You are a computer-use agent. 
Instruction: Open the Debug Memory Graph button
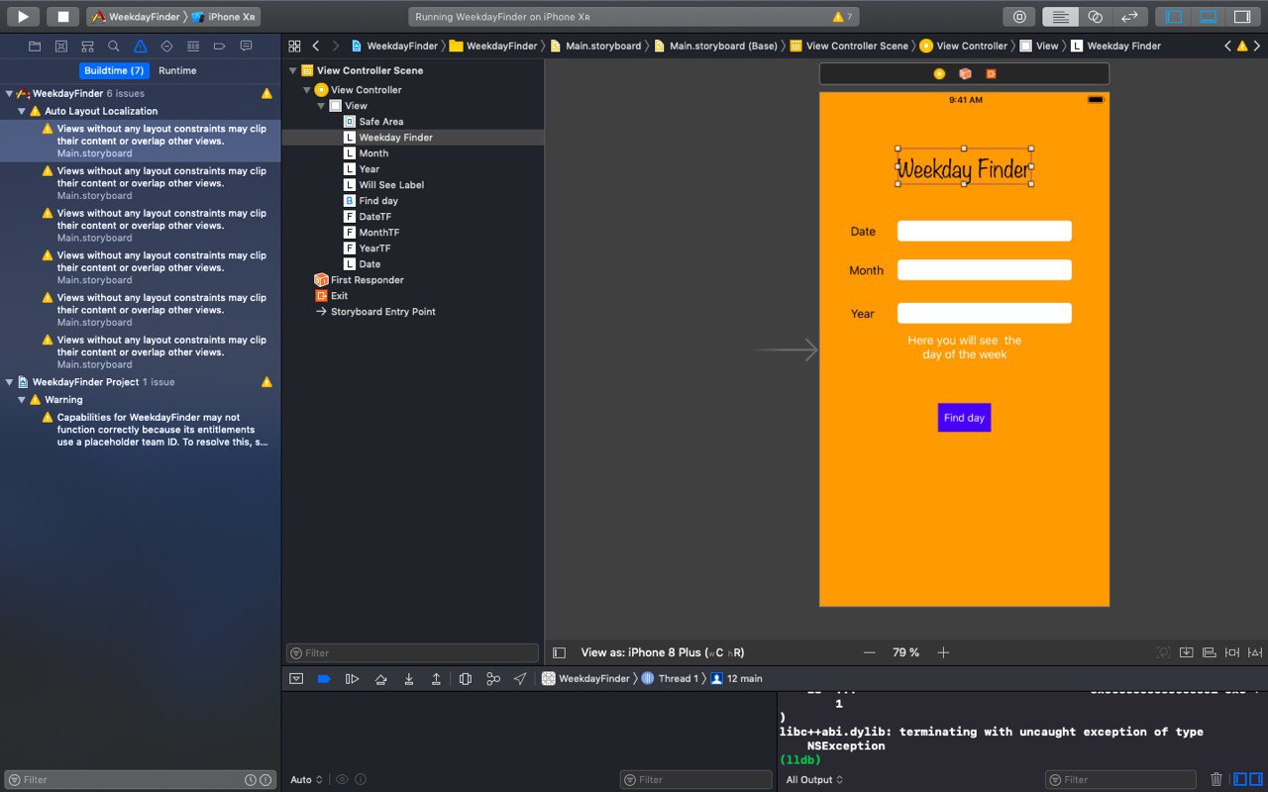(493, 678)
